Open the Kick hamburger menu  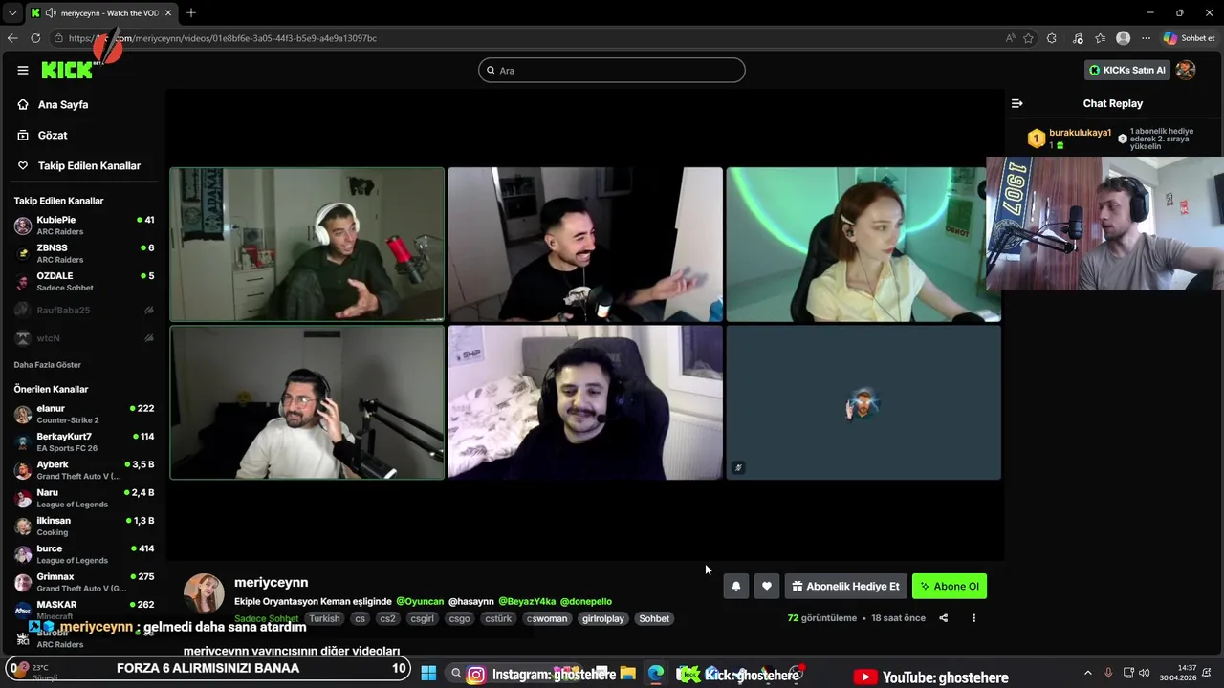pos(23,70)
